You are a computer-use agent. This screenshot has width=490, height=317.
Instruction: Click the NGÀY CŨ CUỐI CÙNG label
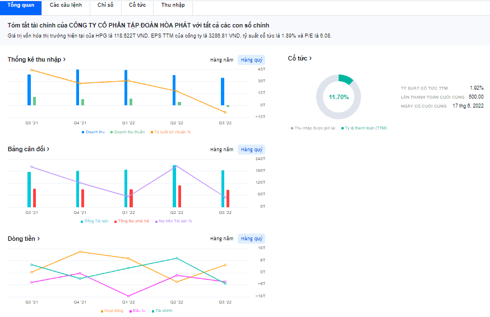point(423,106)
